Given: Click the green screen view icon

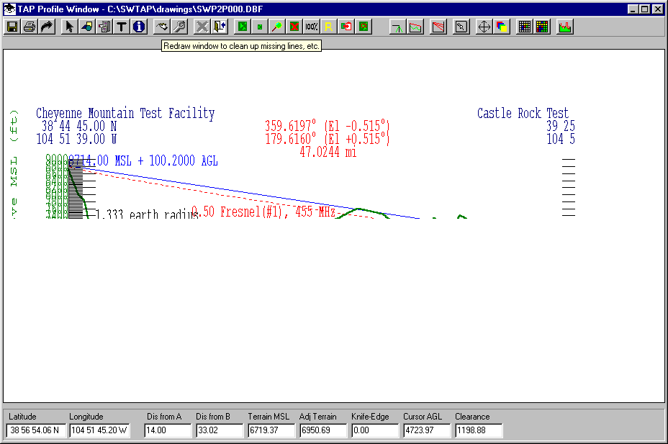Looking at the screenshot, I should tap(364, 27).
